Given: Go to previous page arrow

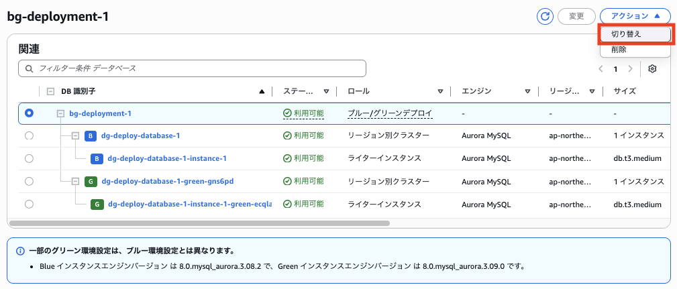Looking at the screenshot, I should tap(601, 68).
